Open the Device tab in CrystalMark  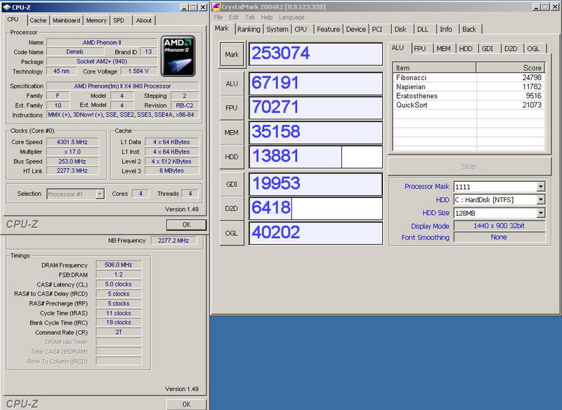356,29
